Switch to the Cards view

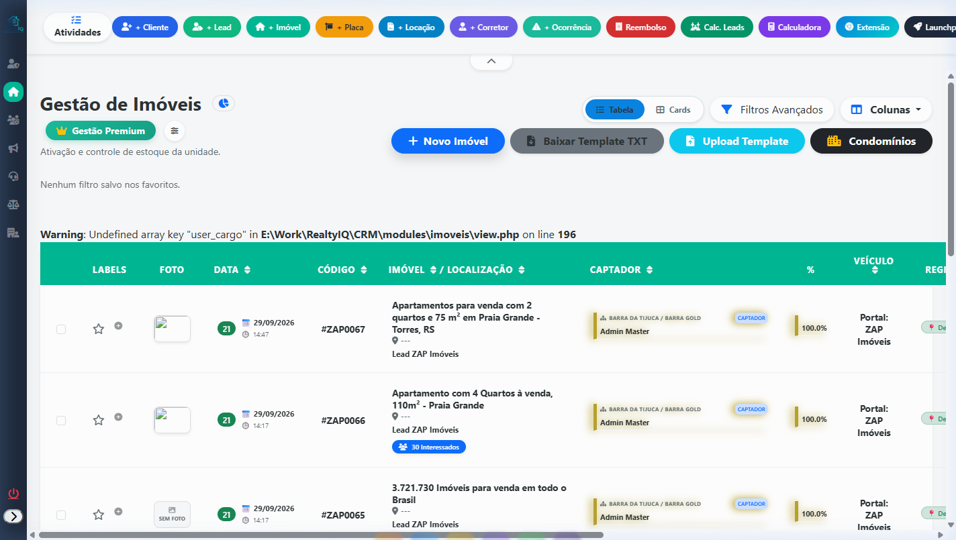pyautogui.click(x=673, y=109)
